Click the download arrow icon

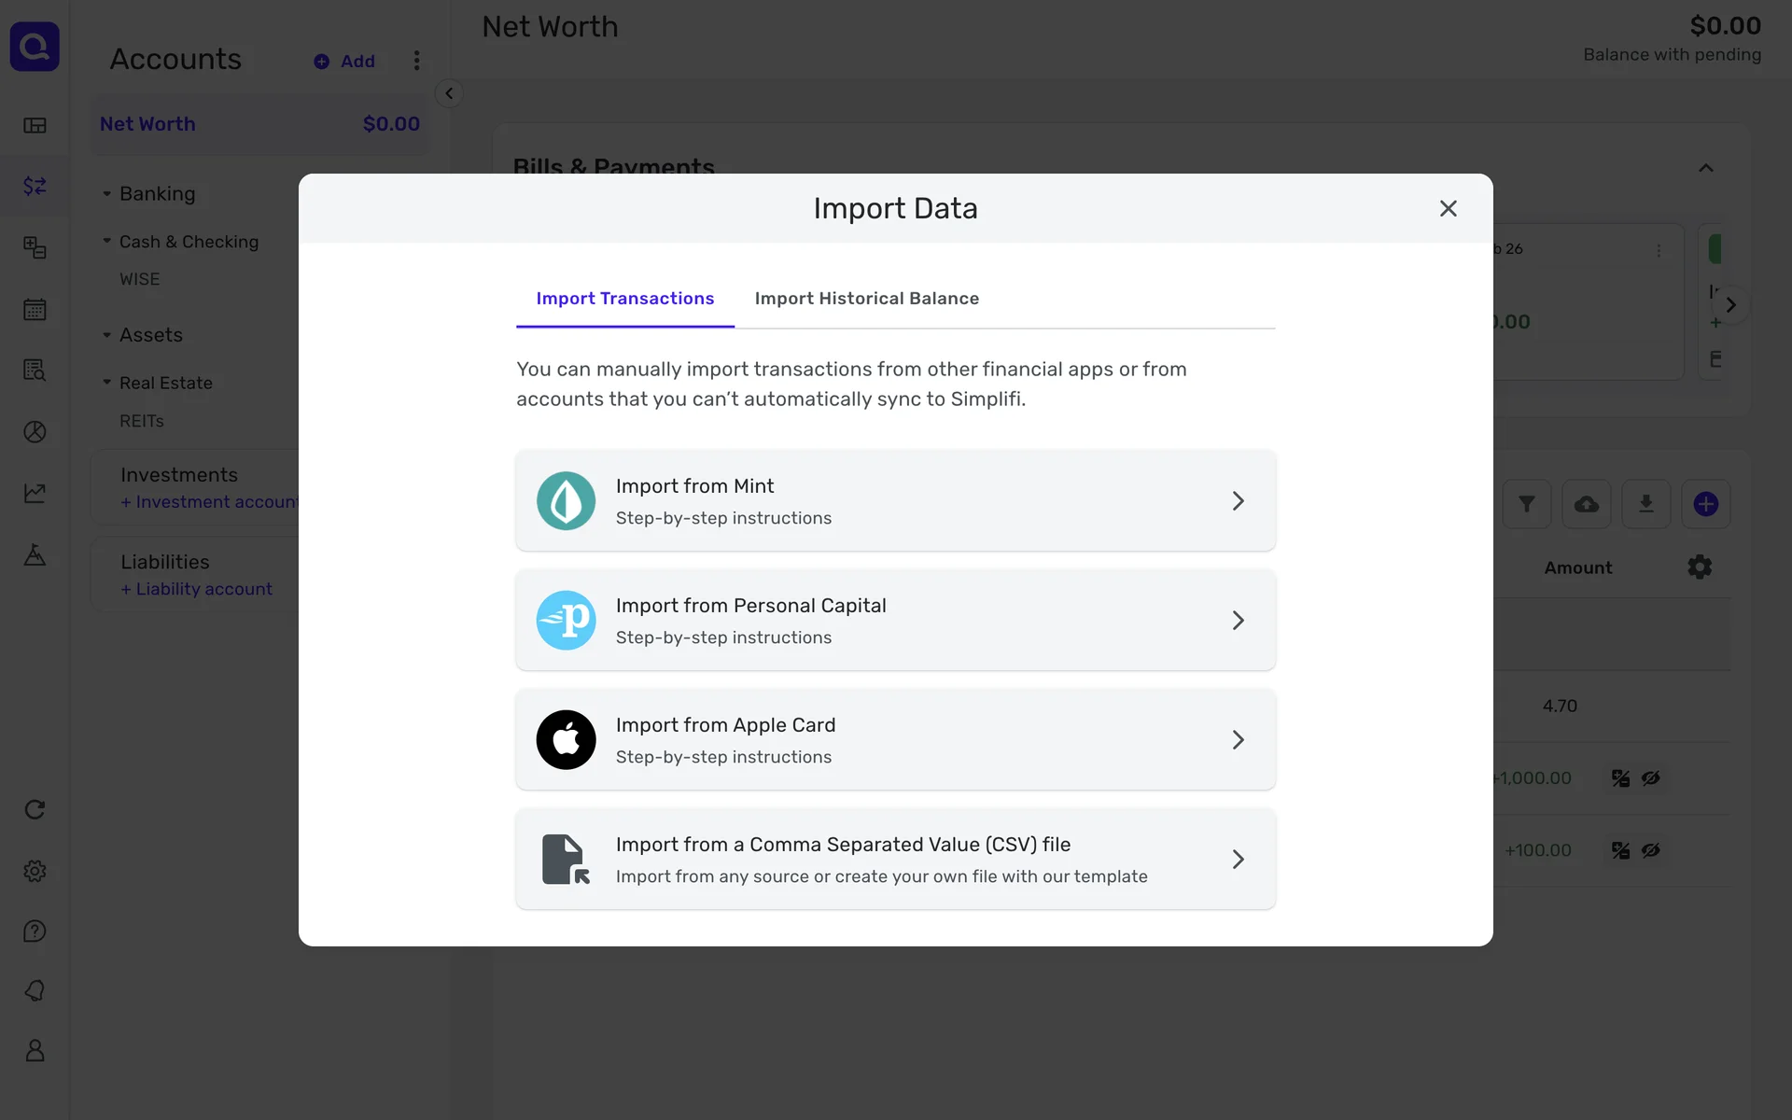[1646, 505]
